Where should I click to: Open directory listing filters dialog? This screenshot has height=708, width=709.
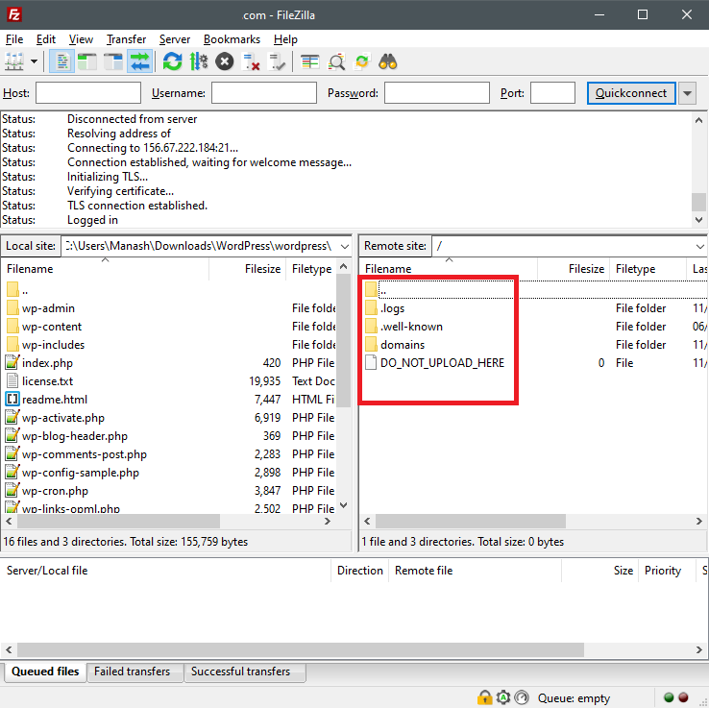[x=309, y=61]
